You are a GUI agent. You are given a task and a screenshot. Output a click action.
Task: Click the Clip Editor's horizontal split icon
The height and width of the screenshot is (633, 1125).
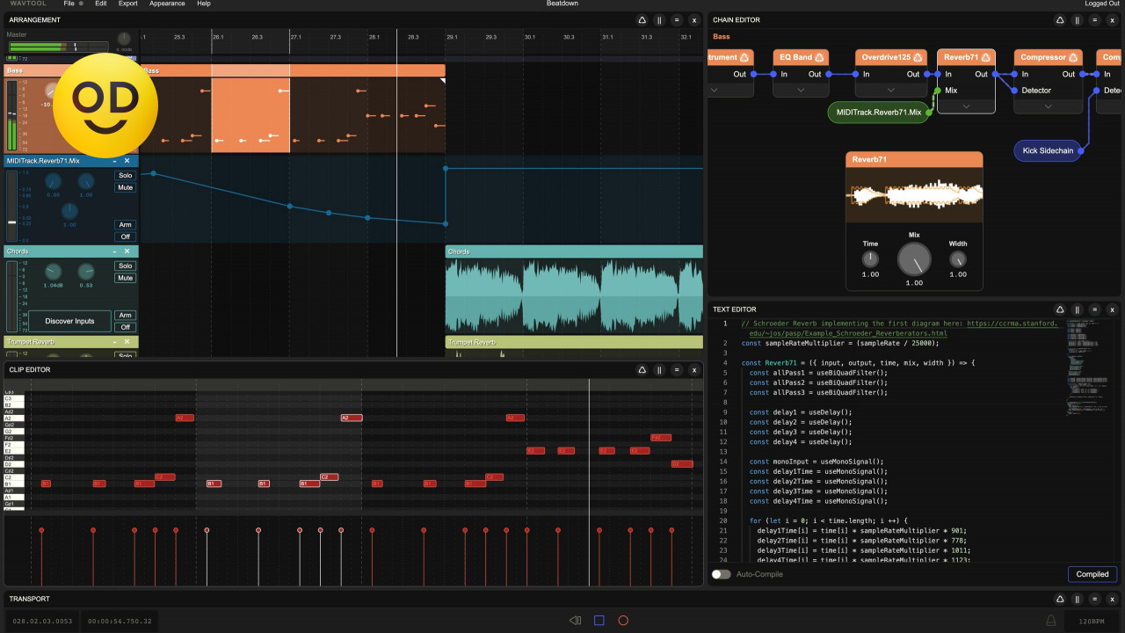click(x=677, y=370)
